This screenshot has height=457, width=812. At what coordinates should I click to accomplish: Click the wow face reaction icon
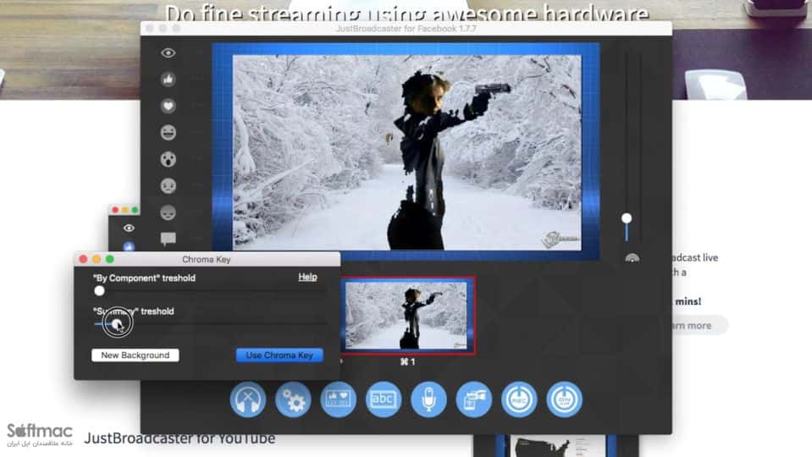pyautogui.click(x=168, y=159)
